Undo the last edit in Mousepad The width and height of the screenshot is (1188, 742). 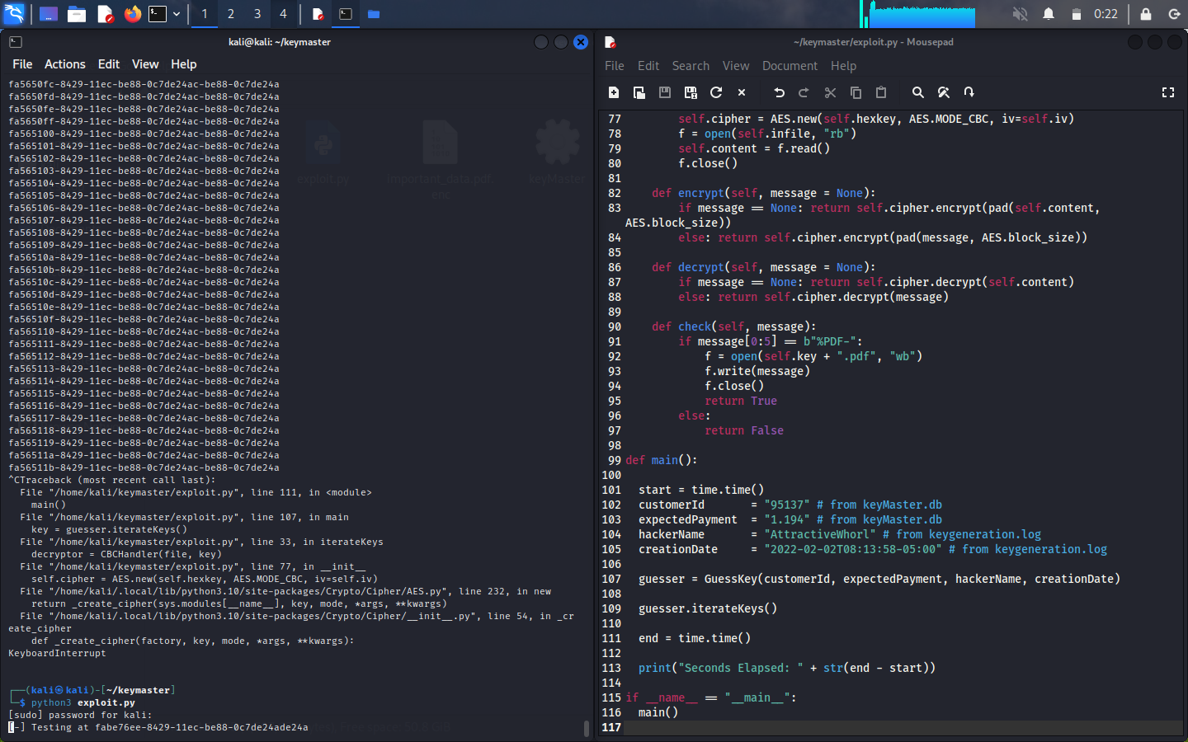click(779, 92)
